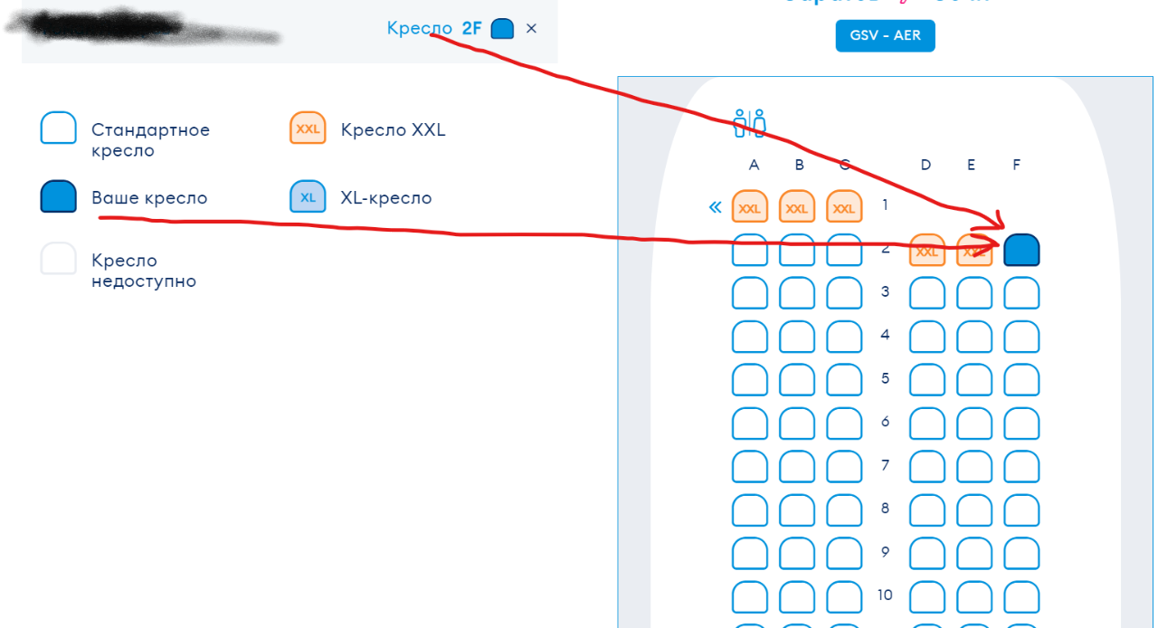Deselect your chosen seat 2F
Image resolution: width=1158 pixels, height=628 pixels.
click(x=1021, y=251)
